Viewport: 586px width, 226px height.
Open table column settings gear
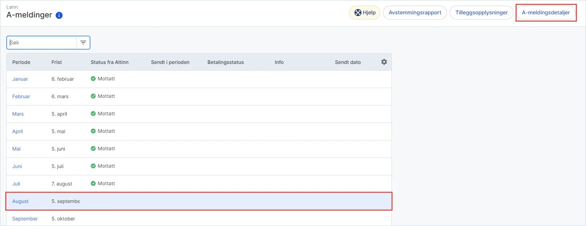coord(384,62)
